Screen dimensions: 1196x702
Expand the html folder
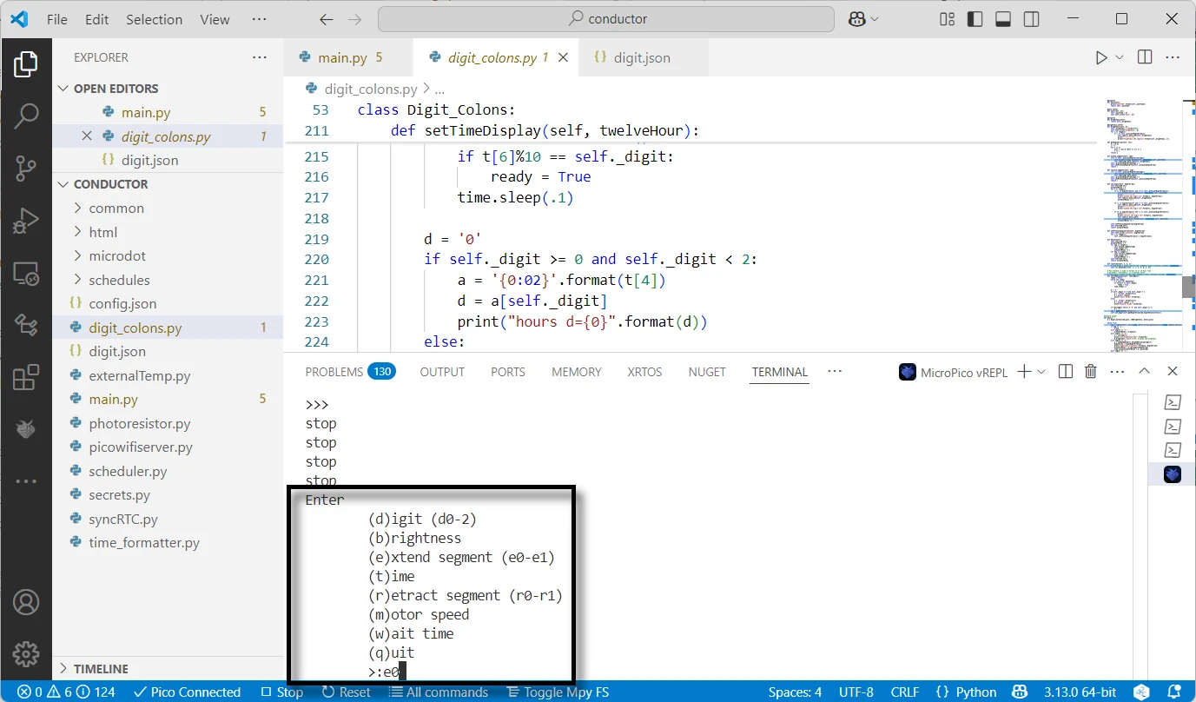pos(78,232)
